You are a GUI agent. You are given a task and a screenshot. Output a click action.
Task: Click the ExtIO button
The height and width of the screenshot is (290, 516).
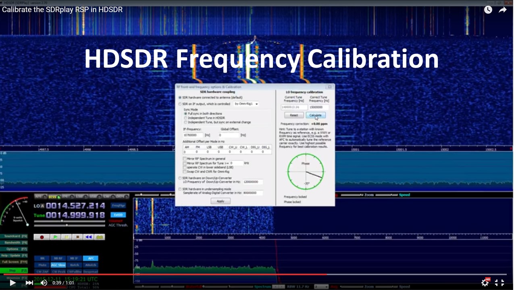click(118, 215)
